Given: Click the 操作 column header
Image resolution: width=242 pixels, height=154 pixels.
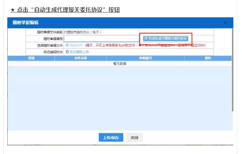Looking at the screenshot, I should 208,58.
